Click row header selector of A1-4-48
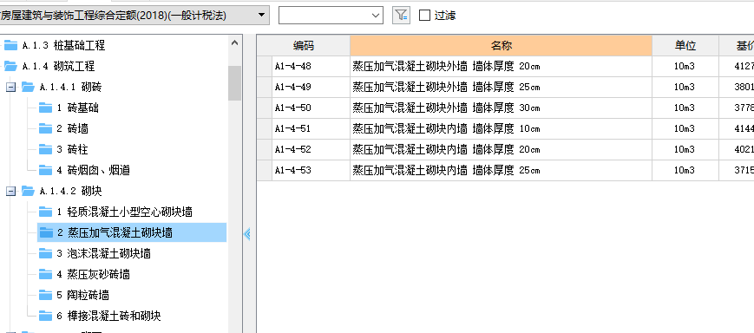This screenshot has width=754, height=333. (x=265, y=66)
